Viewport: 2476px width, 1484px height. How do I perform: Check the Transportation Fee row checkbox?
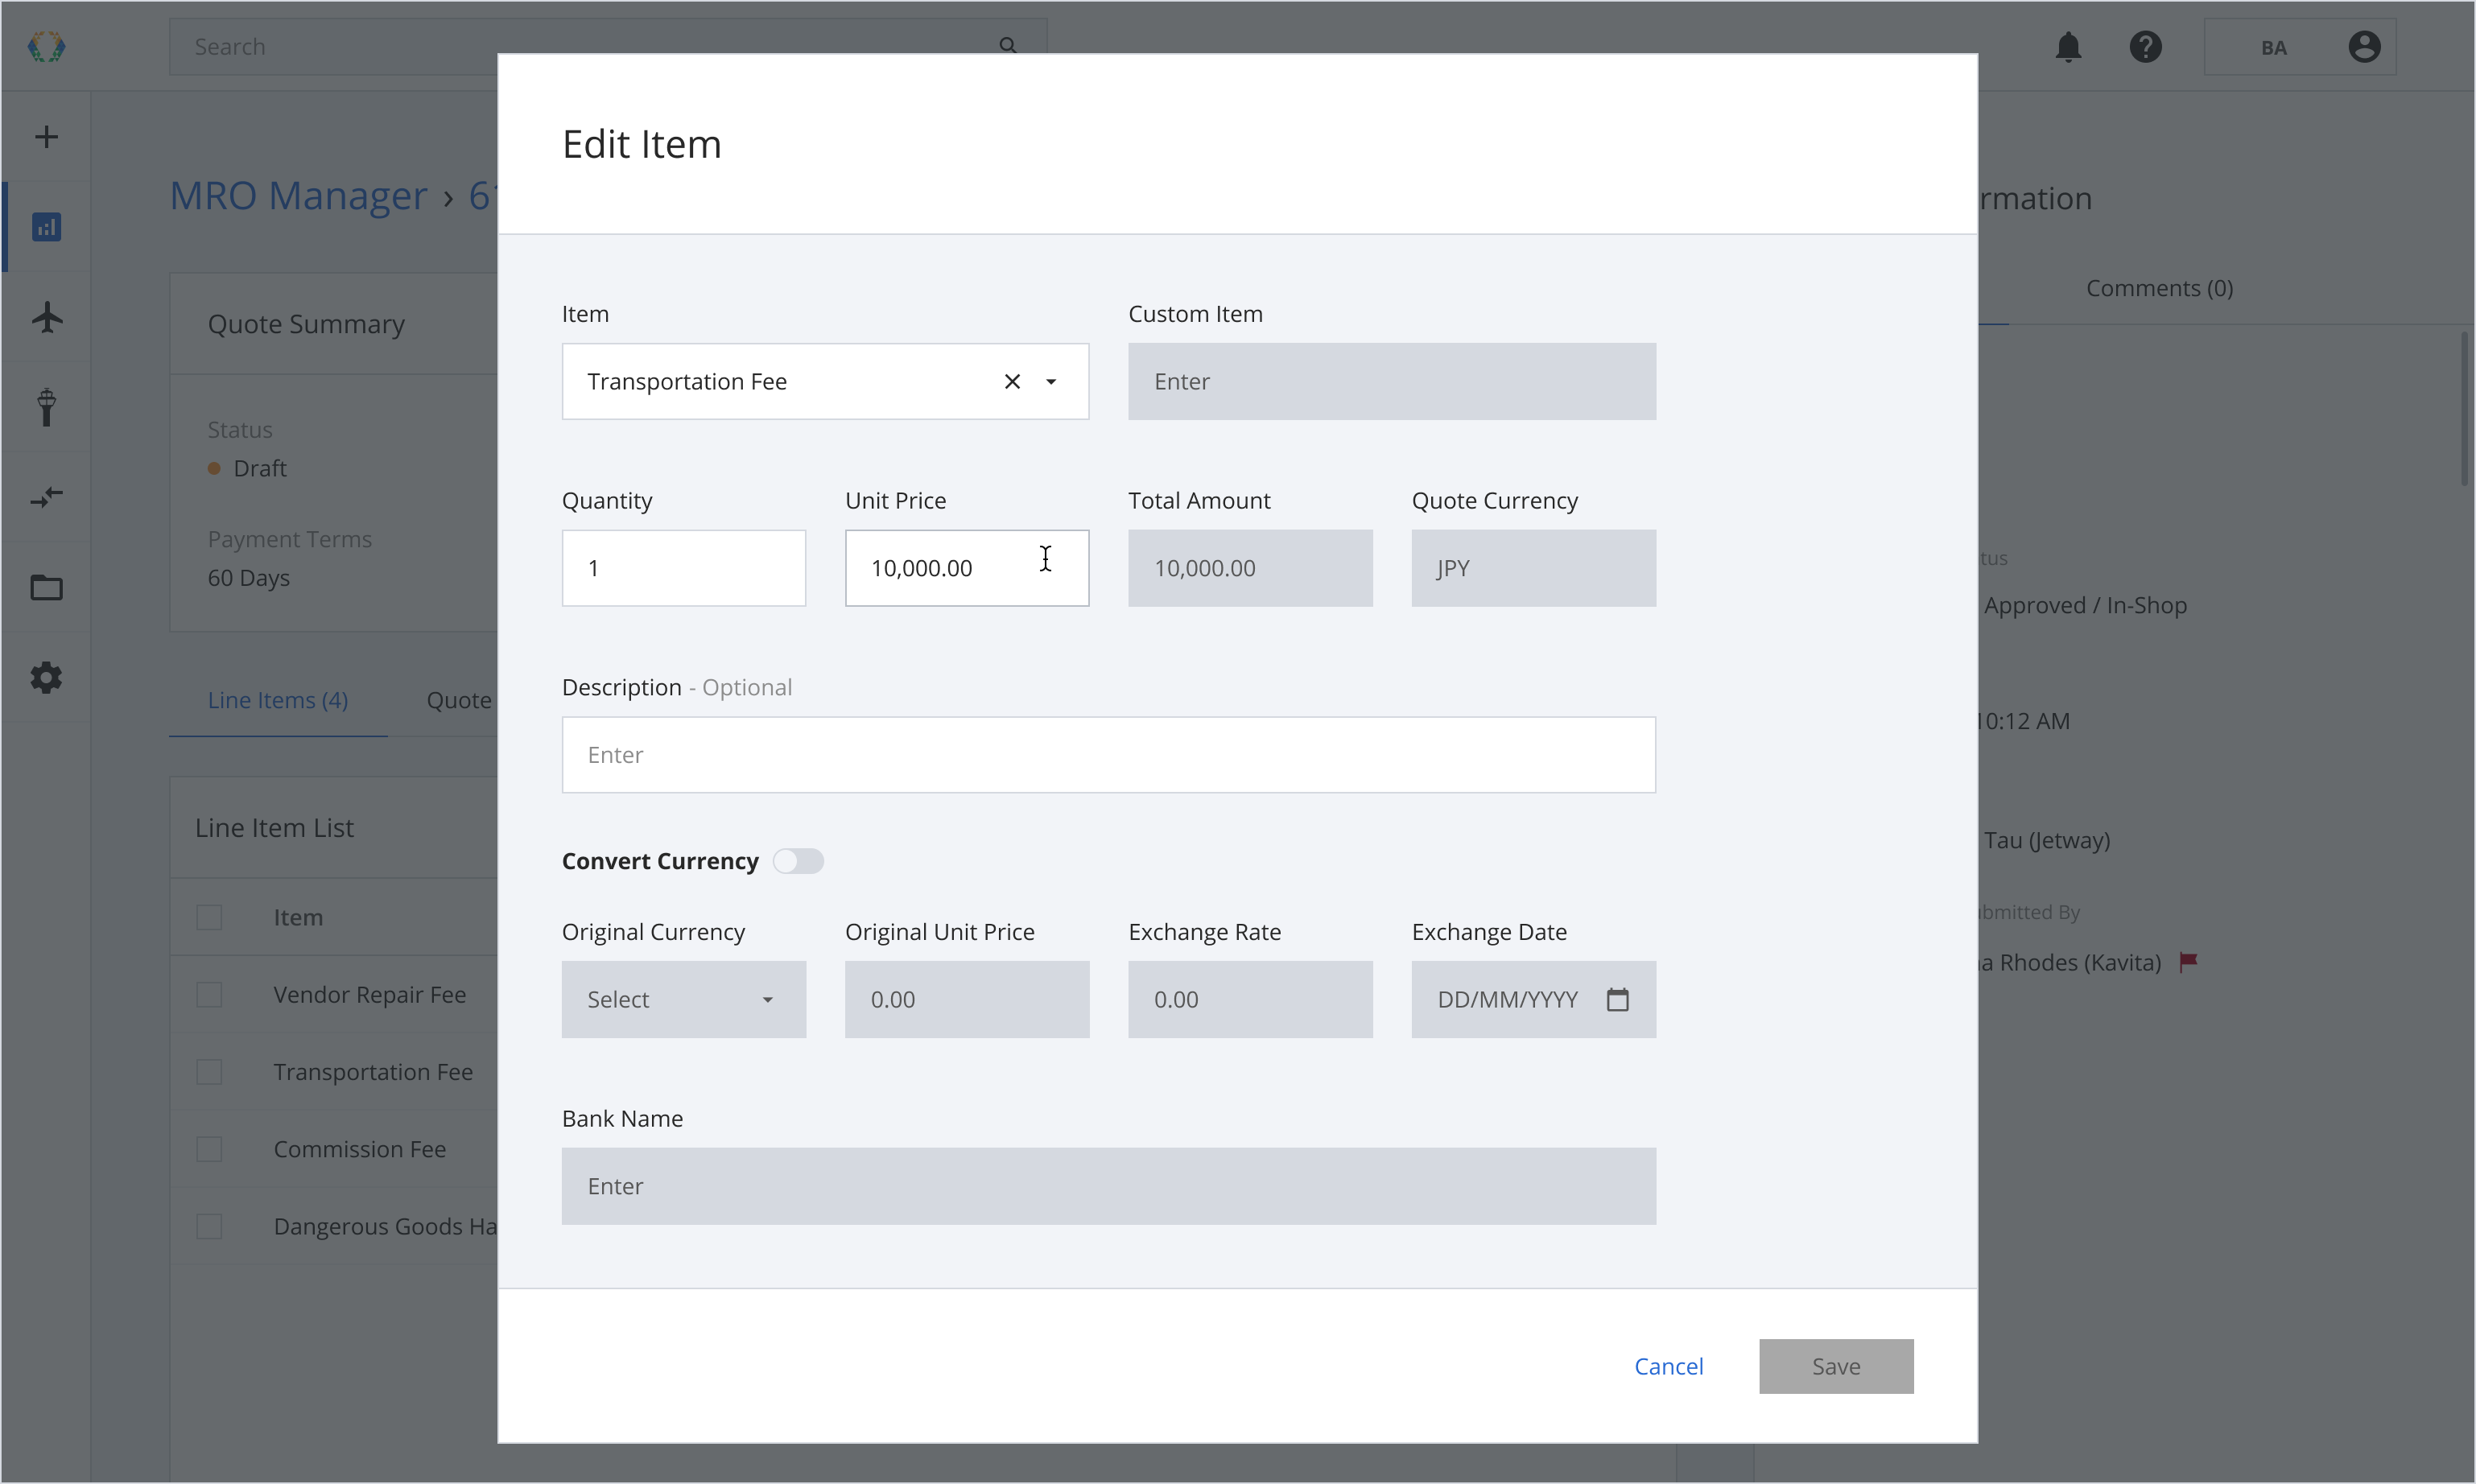pos(209,1071)
